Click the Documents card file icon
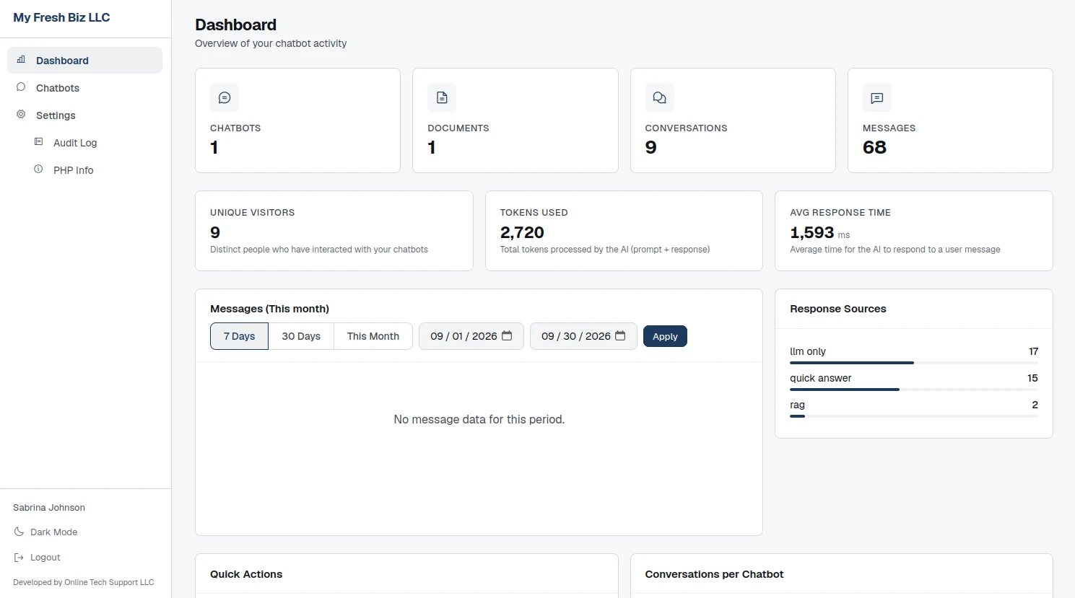Image resolution: width=1075 pixels, height=598 pixels. click(x=442, y=97)
